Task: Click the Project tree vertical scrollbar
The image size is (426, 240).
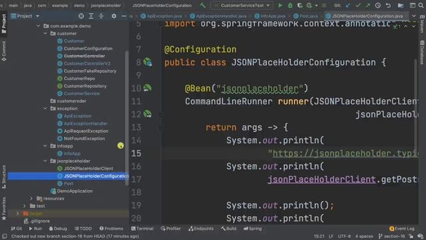Action: coord(127,119)
